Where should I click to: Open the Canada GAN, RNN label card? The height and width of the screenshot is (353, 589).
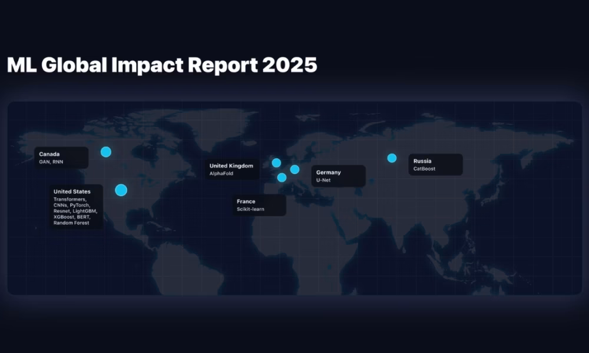tap(61, 158)
